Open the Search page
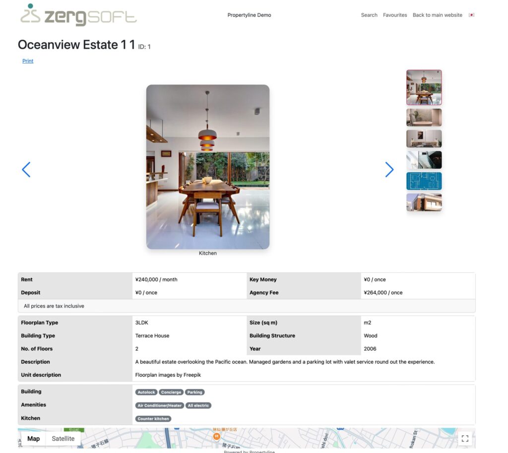This screenshot has height=453, width=508. tap(369, 15)
